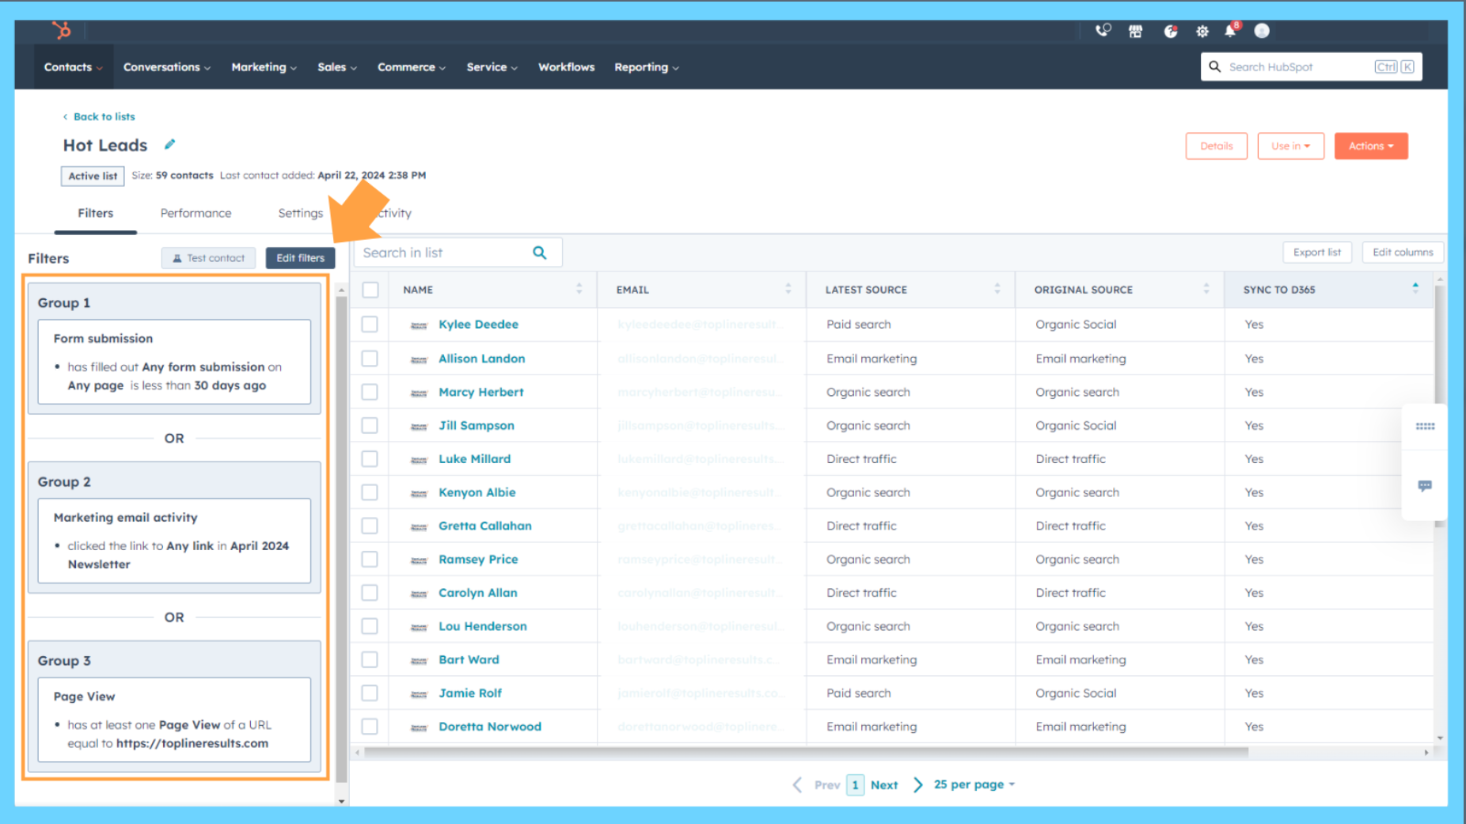Select the Luke Millard row checkbox
Viewport: 1466px width, 824px height.
(370, 459)
